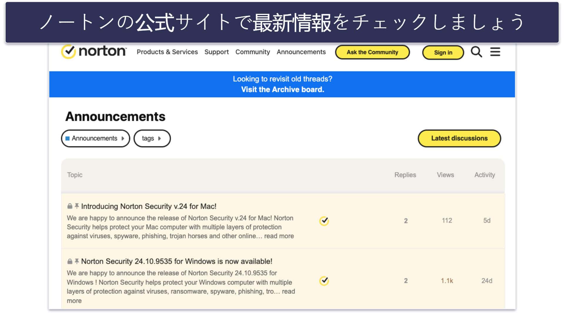This screenshot has height=313, width=564.
Task: Click Norton avatar in Mac v.24 topic row
Action: point(324,221)
